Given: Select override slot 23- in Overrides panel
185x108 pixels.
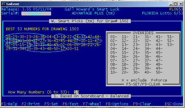Looking at the screenshot, I should click(x=136, y=45).
